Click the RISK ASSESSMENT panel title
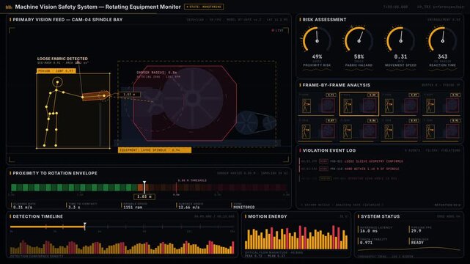The width and height of the screenshot is (470, 264). tap(324, 20)
